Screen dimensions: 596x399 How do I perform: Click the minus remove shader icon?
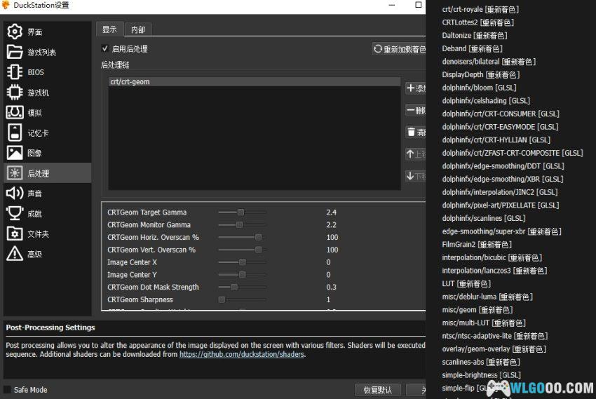(x=410, y=110)
